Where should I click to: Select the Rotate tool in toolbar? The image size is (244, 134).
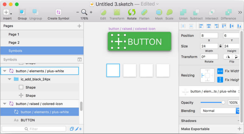click(x=132, y=12)
